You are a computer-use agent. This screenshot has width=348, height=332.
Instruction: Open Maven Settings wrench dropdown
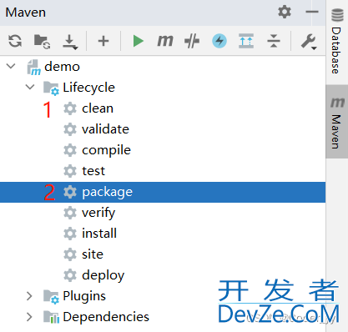click(309, 42)
